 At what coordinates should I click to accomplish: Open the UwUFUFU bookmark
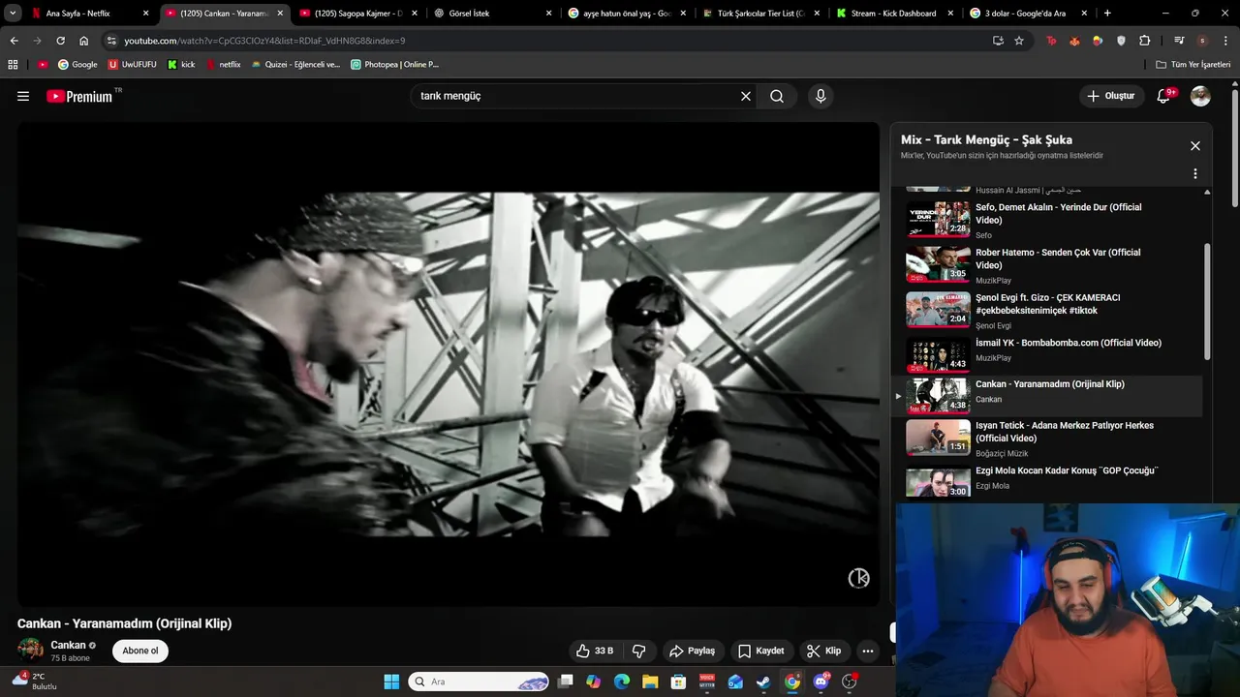click(132, 64)
